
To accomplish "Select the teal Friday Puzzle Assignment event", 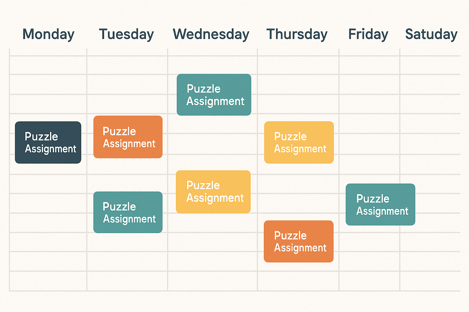I will click(x=380, y=204).
